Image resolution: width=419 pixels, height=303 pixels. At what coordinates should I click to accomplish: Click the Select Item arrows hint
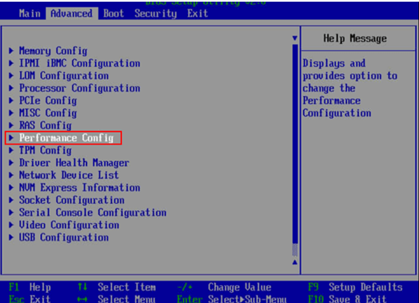[x=116, y=287]
